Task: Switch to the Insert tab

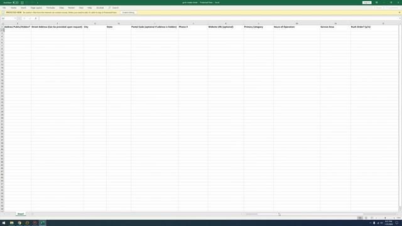Action: coord(23,8)
